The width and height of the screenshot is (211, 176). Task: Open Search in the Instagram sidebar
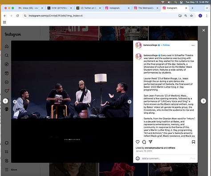(7, 55)
